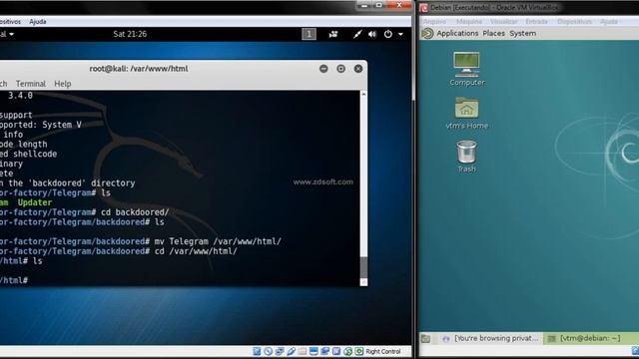
Task: Click the Kali video camera icon
Action: [x=332, y=34]
